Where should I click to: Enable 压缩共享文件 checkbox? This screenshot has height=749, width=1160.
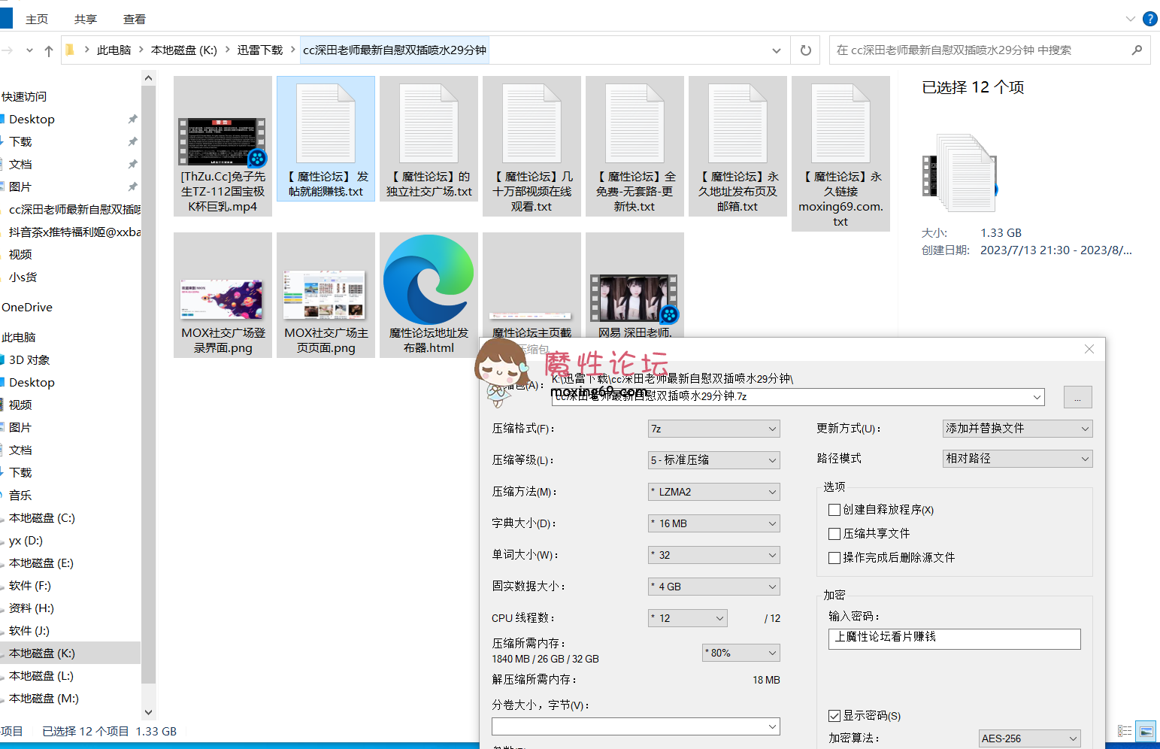click(x=834, y=534)
